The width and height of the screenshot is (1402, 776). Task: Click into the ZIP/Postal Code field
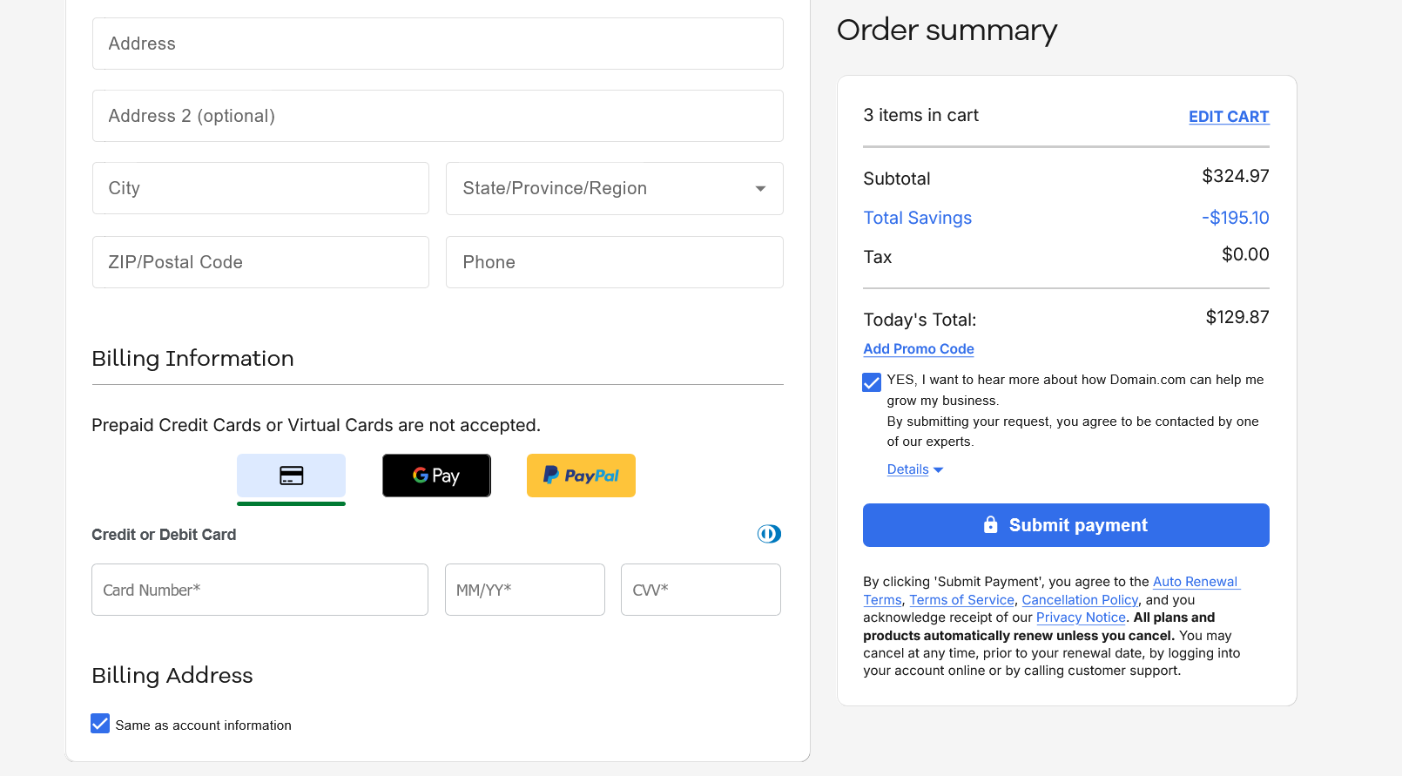coord(260,262)
